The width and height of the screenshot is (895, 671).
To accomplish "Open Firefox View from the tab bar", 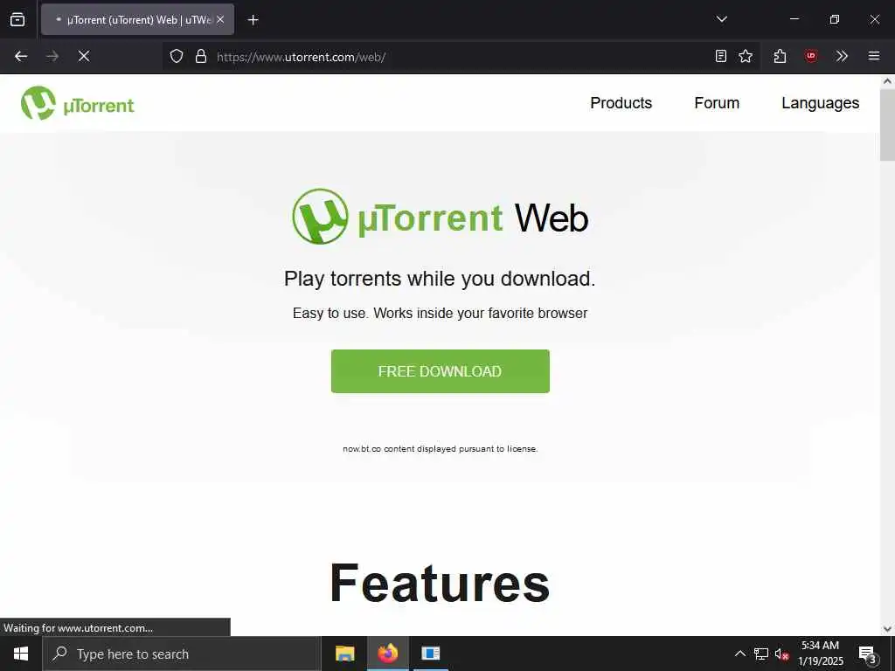I will [17, 19].
